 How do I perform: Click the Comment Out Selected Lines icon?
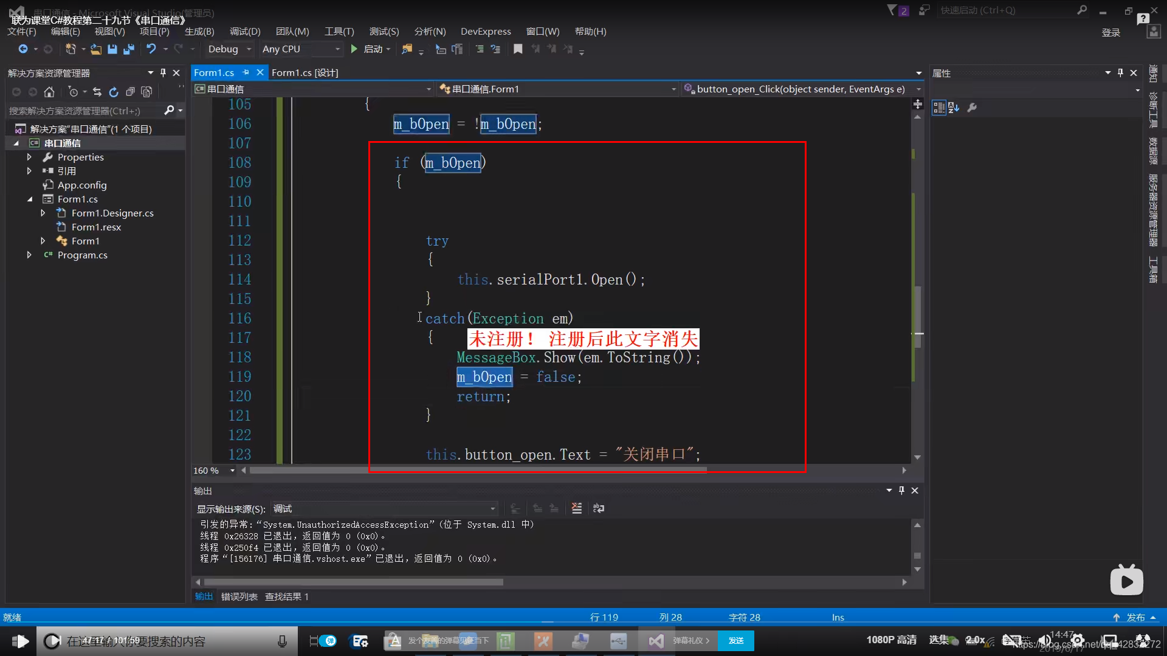(x=480, y=49)
